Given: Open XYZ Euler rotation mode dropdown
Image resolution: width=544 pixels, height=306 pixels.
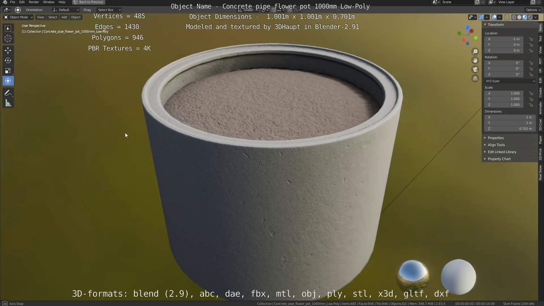Looking at the screenshot, I should [510, 81].
